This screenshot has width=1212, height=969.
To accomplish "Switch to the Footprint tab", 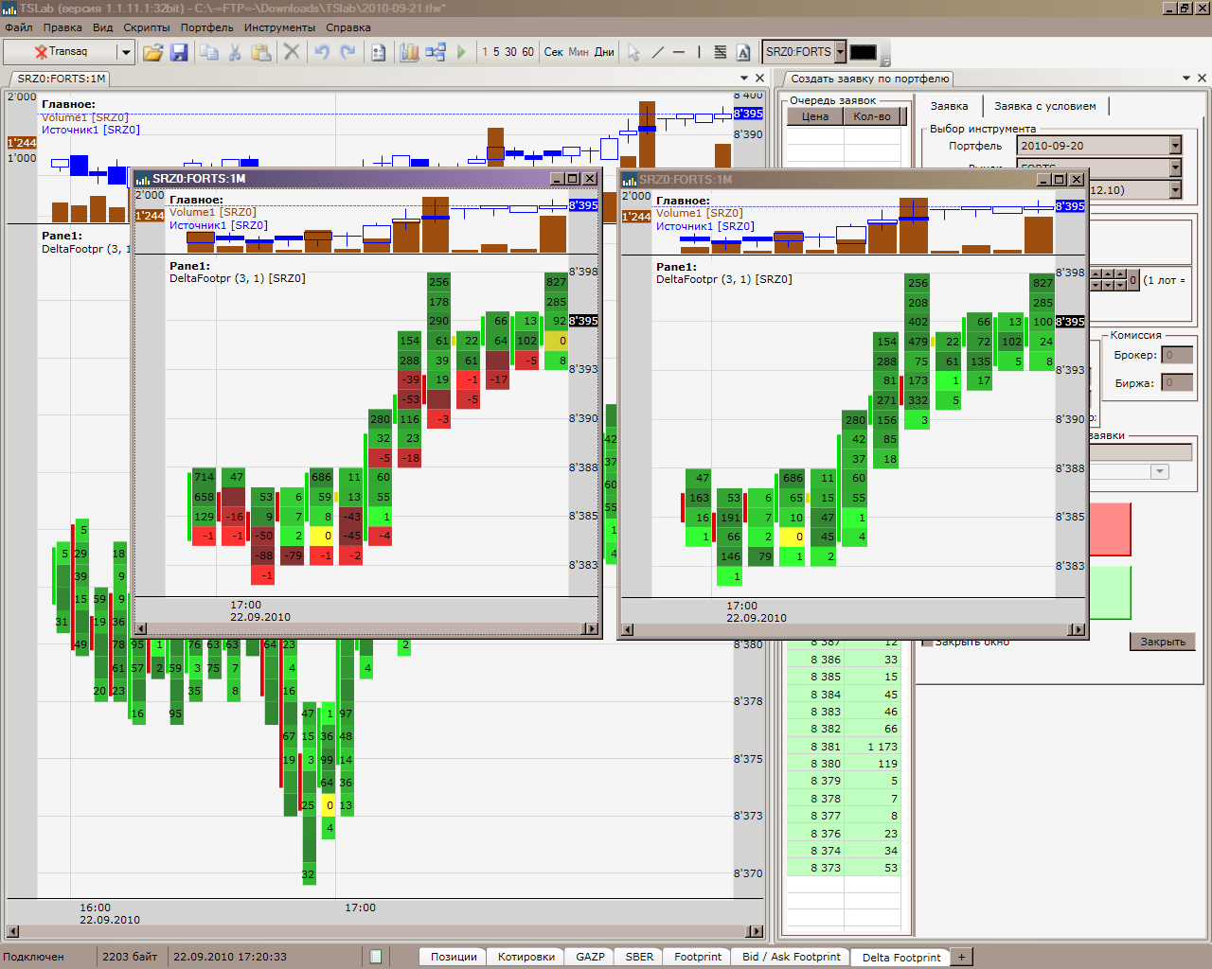I will coord(698,957).
